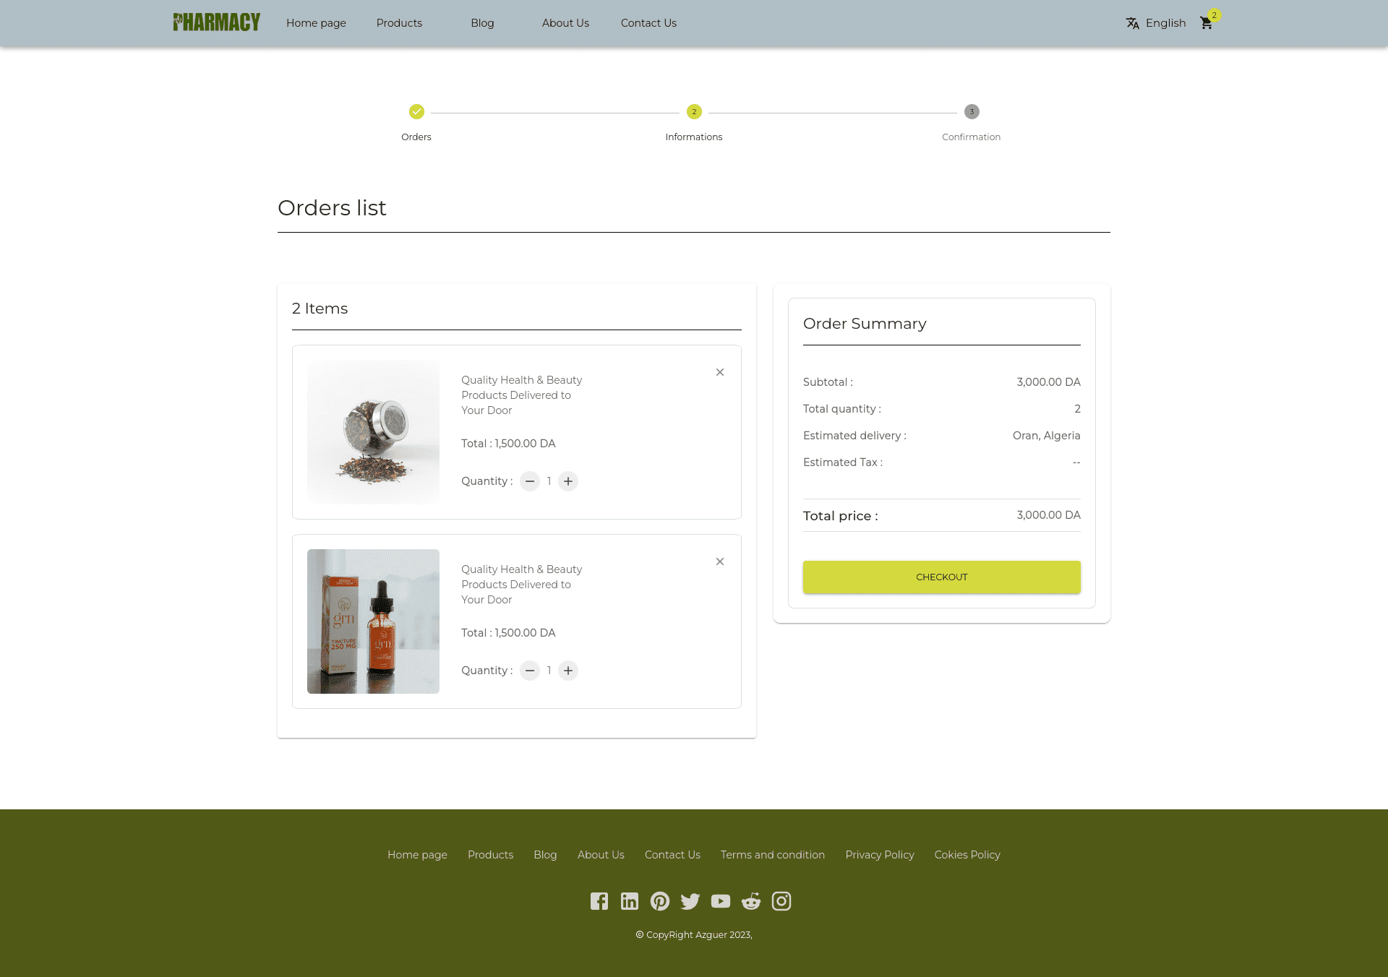Image resolution: width=1388 pixels, height=977 pixels.
Task: Click the Informations step 2 marker
Action: 694,112
